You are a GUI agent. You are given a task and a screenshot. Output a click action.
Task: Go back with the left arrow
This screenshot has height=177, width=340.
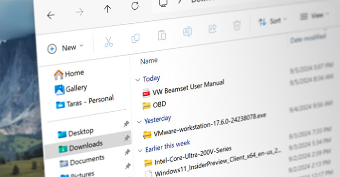pos(51,15)
